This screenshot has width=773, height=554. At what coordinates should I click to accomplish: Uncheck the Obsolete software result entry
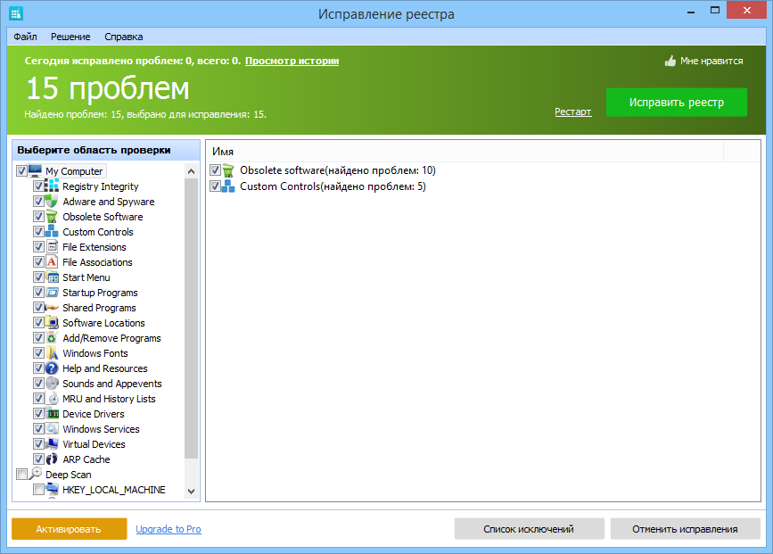214,170
